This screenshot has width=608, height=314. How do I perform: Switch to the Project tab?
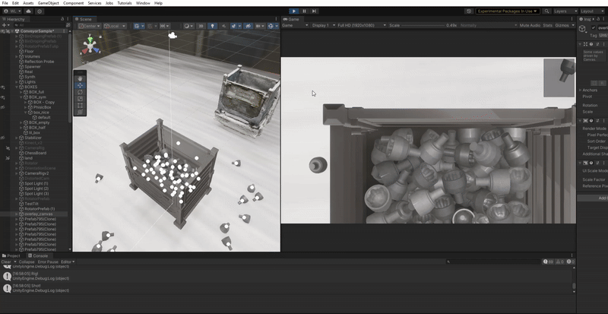(x=14, y=255)
